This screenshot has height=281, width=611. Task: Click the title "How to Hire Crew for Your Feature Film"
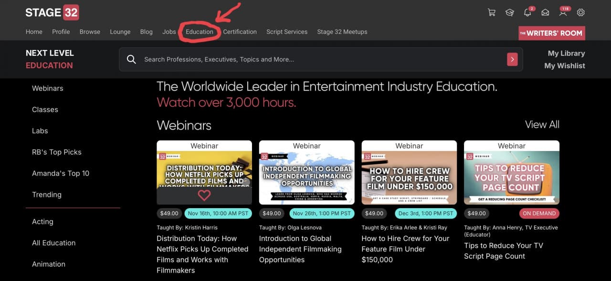(x=405, y=249)
